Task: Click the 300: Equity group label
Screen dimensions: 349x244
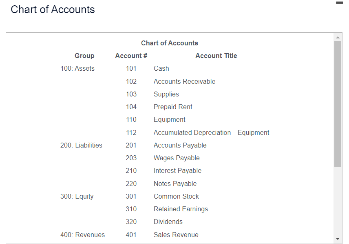Action: (x=77, y=197)
